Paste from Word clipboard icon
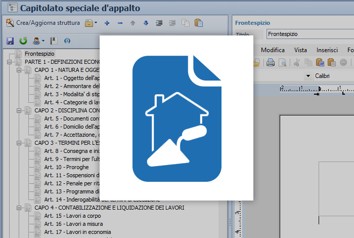 320,63
